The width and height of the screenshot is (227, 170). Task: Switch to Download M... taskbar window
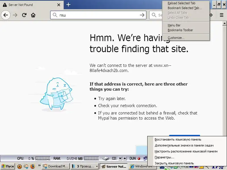pyautogui.click(x=56, y=166)
